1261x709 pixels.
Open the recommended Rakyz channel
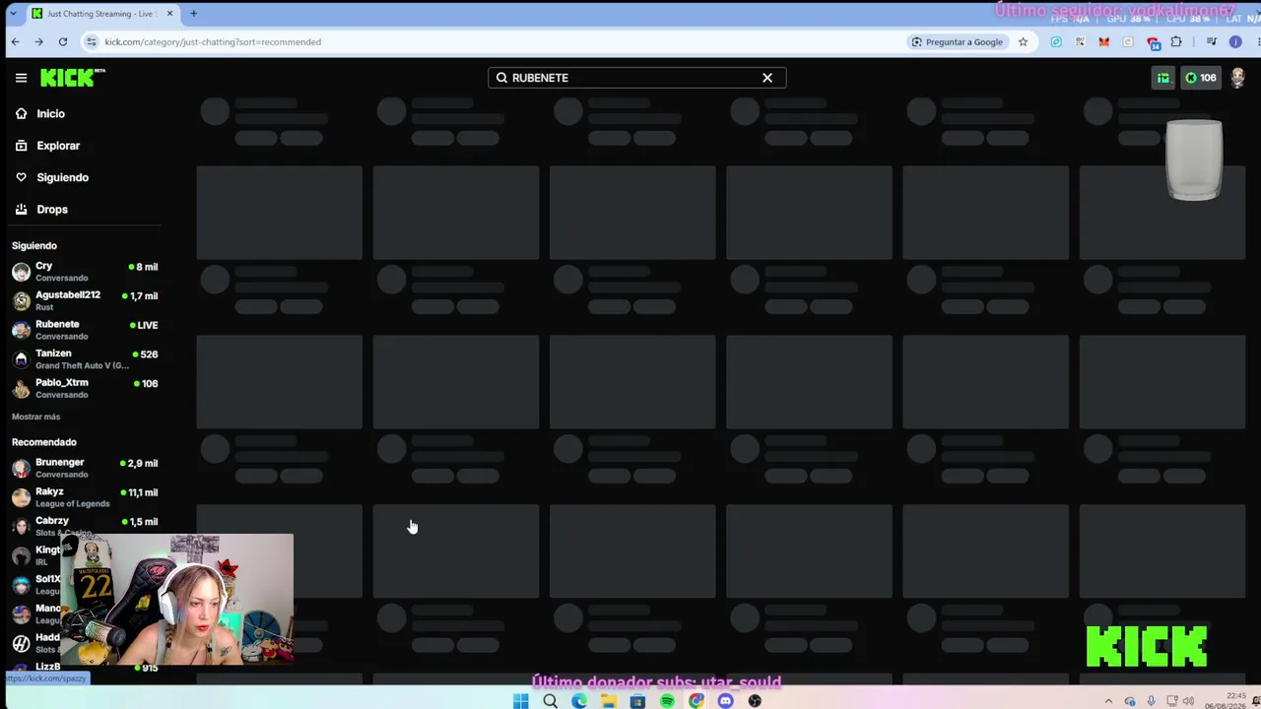pos(85,497)
